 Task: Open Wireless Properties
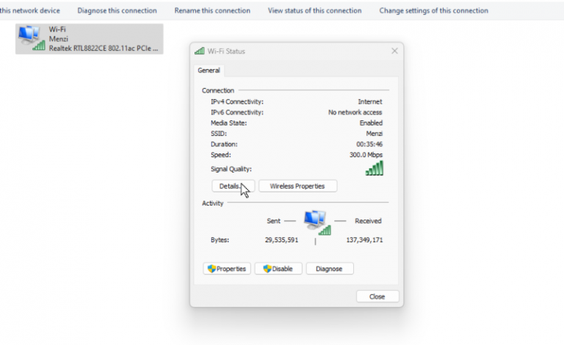(297, 186)
